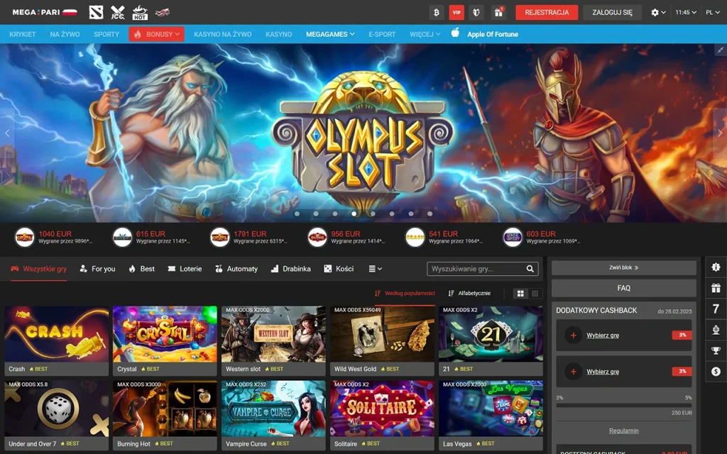727x454 pixels.
Task: Open the club suit sidebar icon
Action: tap(716, 330)
